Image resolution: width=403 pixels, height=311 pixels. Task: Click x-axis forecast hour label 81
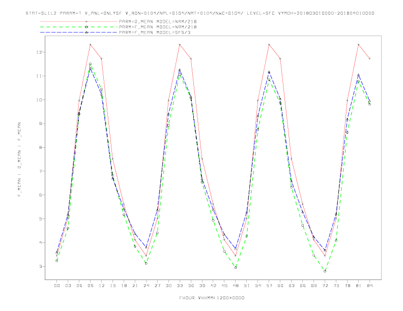358,286
